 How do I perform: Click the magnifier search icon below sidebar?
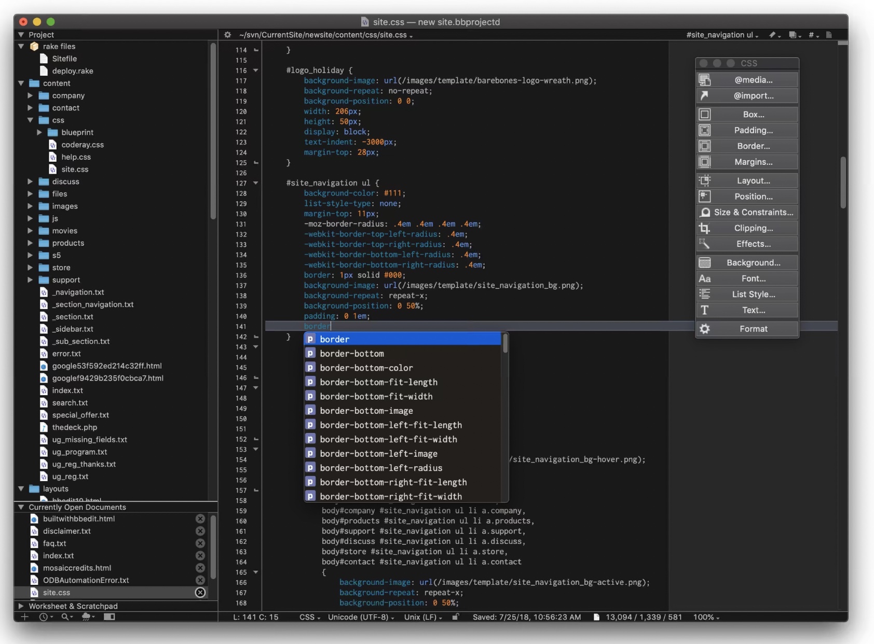pyautogui.click(x=65, y=617)
